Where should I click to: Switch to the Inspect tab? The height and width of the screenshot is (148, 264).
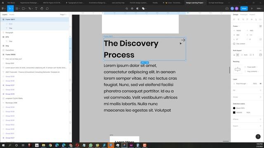pyautogui.click(x=252, y=15)
